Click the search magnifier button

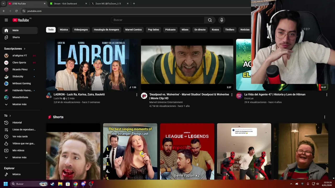210,20
